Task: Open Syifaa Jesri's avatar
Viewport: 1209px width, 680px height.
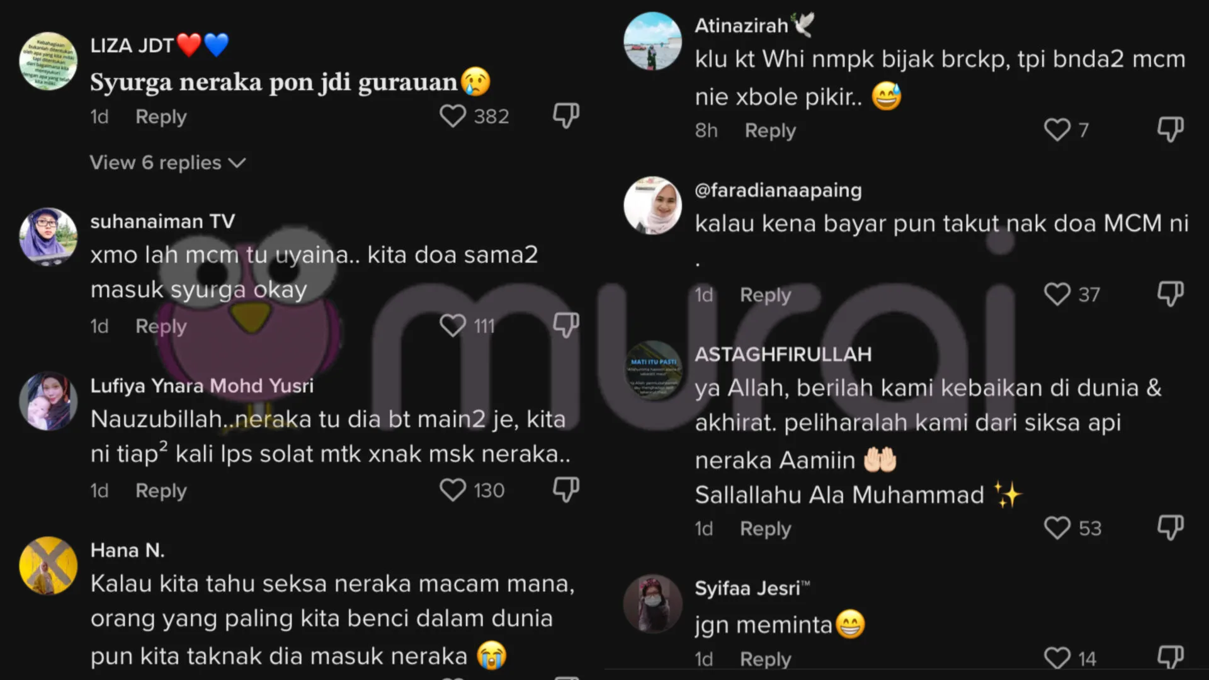Action: click(652, 603)
